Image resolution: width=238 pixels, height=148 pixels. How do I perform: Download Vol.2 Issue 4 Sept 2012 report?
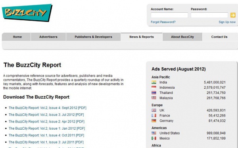point(47,108)
